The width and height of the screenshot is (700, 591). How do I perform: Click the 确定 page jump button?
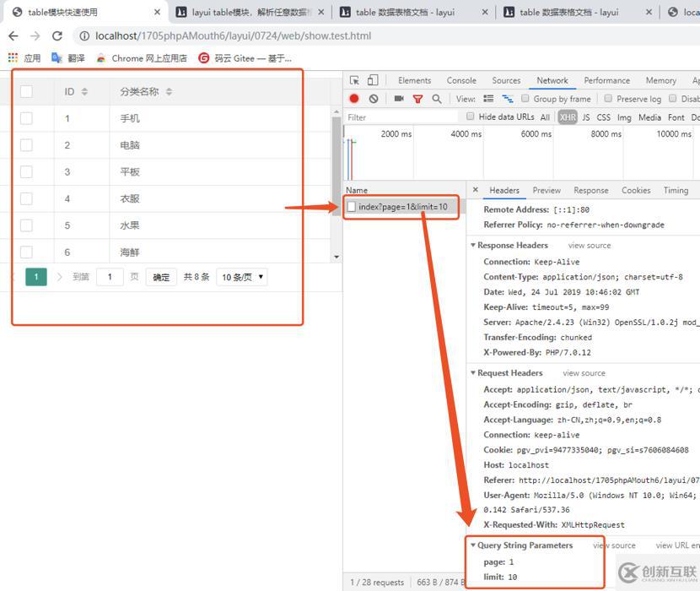click(x=161, y=277)
